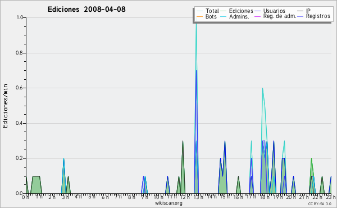337x208 pixels.
Task: Click the 0.6 value on vertical axis
Action: coord(19,88)
